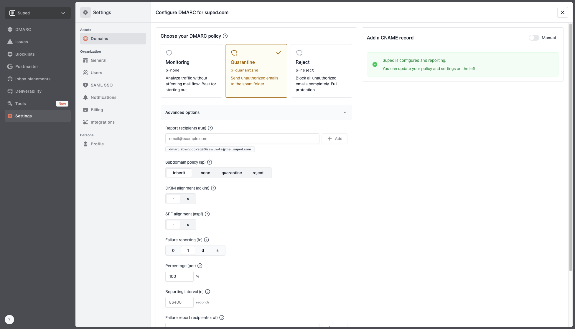Click the Quarantine checkmark icon
This screenshot has width=575, height=329.
pos(279,53)
